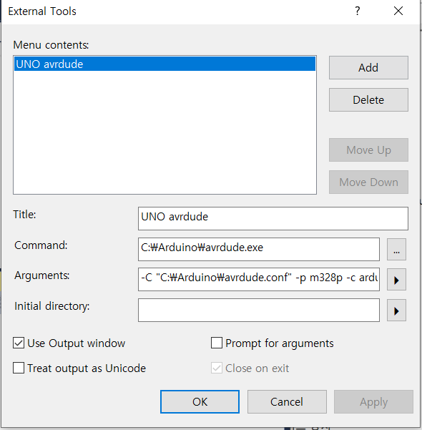
Task: Select UNO avrdude in Menu contents list
Action: tap(165, 64)
